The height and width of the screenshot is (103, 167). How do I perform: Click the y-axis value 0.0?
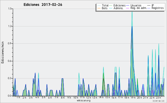tap(10, 96)
